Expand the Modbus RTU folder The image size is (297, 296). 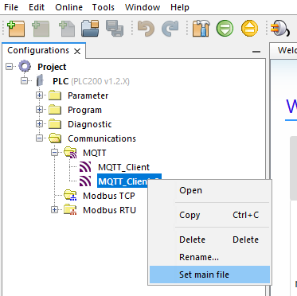click(54, 210)
